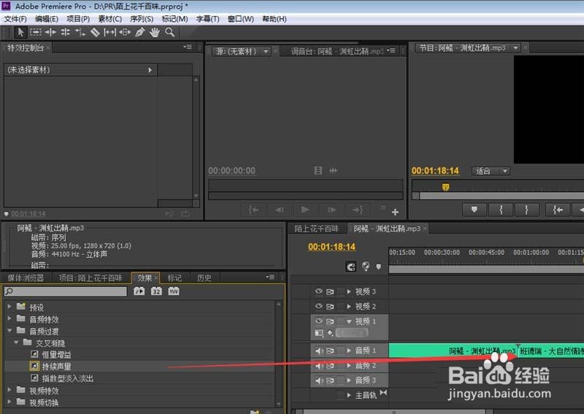This screenshot has width=584, height=414.
Task: Toggle visibility eye of 视频 1
Action: 319,321
